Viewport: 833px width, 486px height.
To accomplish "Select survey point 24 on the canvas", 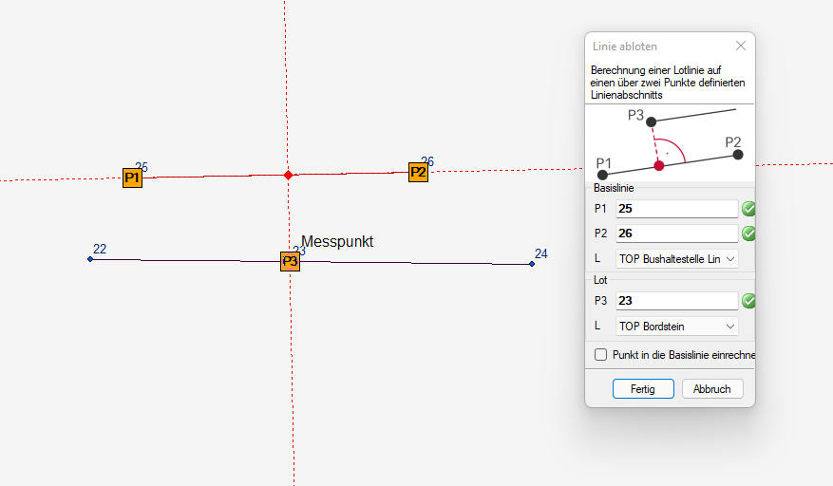I will pos(532,263).
